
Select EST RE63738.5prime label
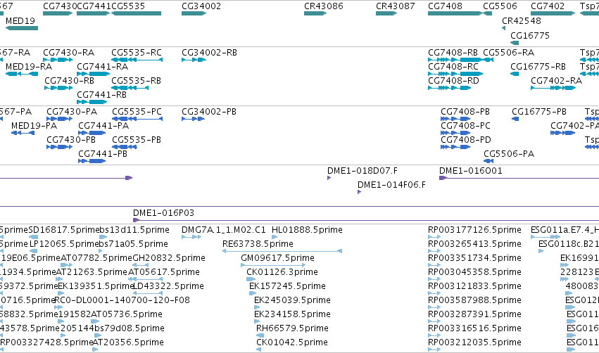click(258, 244)
